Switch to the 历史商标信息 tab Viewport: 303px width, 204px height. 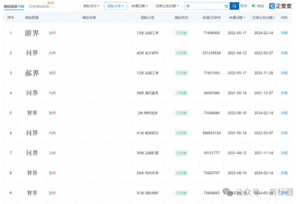pyautogui.click(x=39, y=7)
